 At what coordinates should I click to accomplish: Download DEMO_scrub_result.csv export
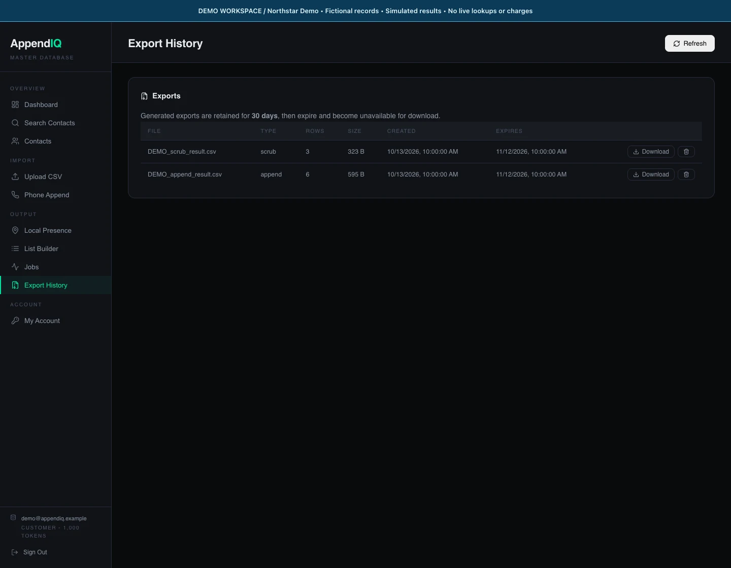click(x=651, y=152)
